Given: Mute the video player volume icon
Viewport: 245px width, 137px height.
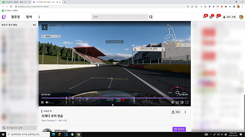Looking at the screenshot, I should [47, 102].
